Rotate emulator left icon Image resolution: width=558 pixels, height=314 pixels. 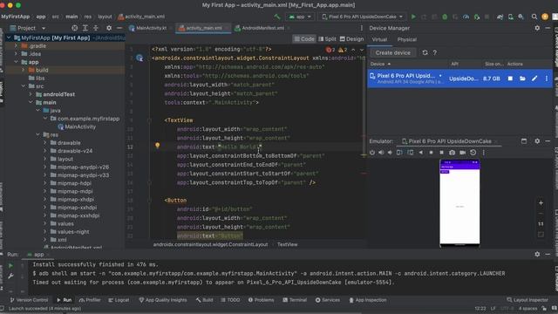pyautogui.click(x=399, y=153)
